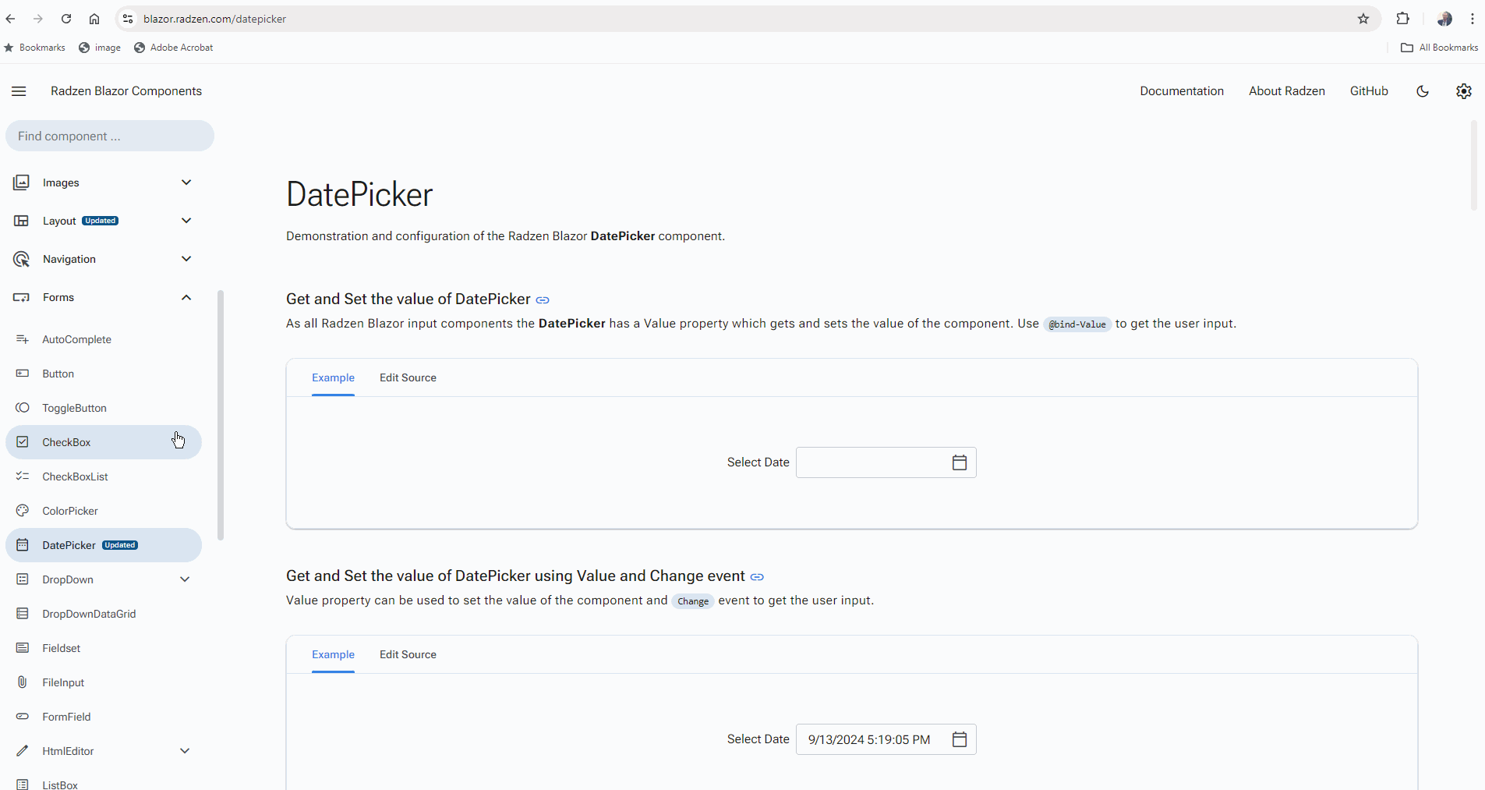Expand the Layout section chevron
Screen dimensions: 1485x790
186,221
